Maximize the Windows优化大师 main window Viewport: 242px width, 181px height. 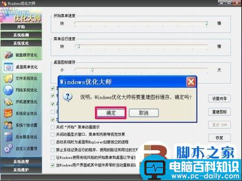point(229,3)
